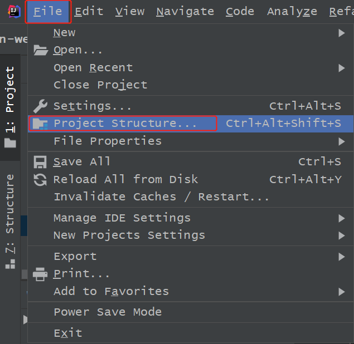Image resolution: width=354 pixels, height=344 pixels.
Task: Select Exit from the File menu
Action: (68, 333)
